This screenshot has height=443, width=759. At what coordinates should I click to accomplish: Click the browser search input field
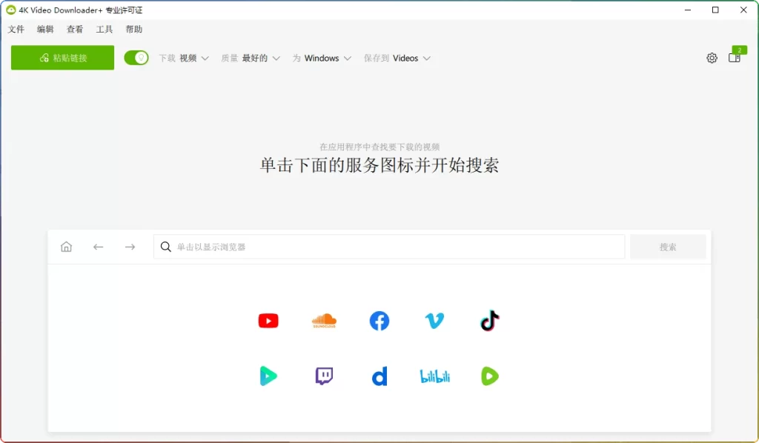coord(391,247)
